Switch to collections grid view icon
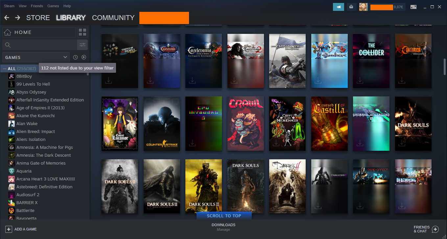Viewport: 447px width, 239px height. pyautogui.click(x=82, y=32)
